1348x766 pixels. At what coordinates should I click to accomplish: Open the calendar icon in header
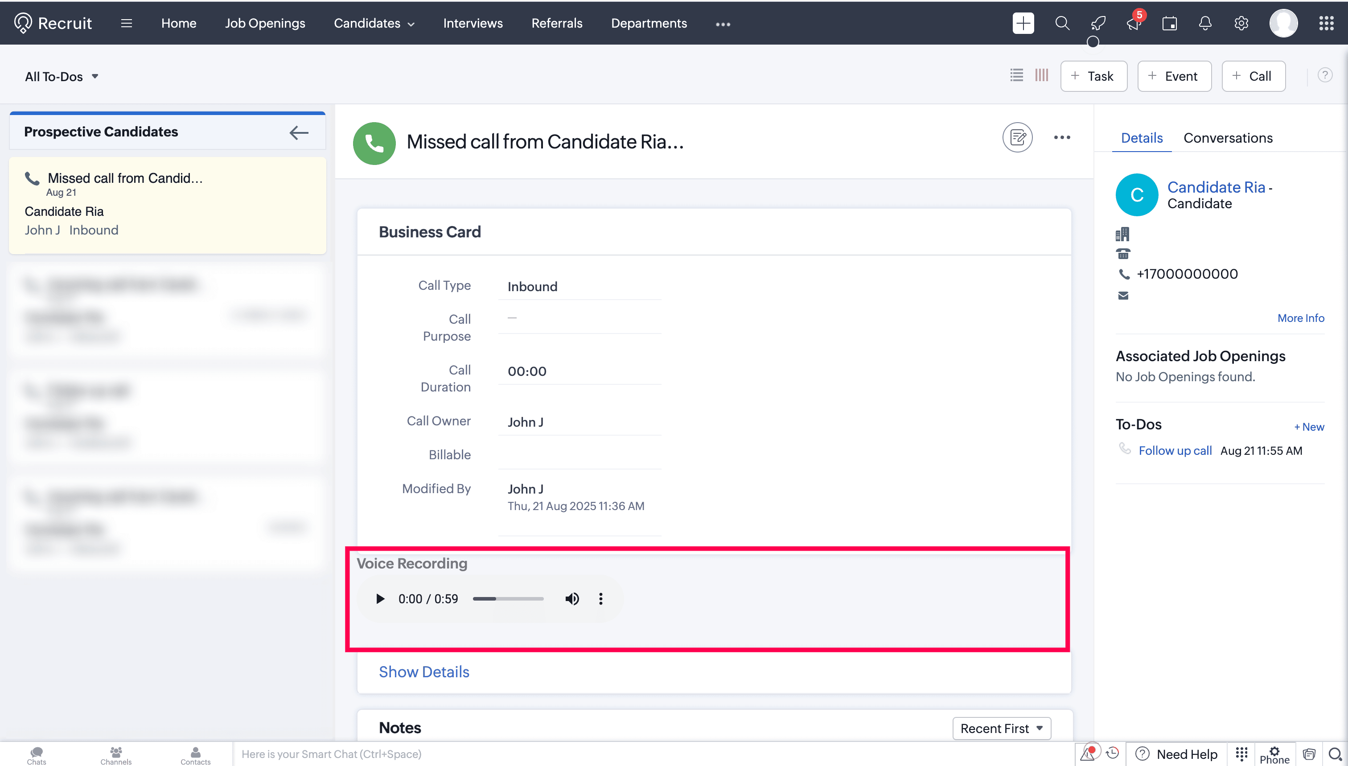click(1169, 24)
